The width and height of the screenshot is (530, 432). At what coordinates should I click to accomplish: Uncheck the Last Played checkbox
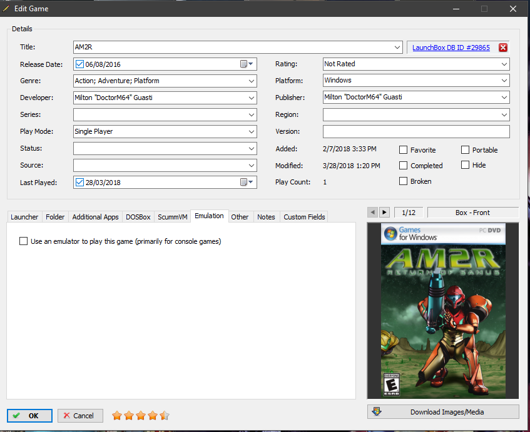[79, 183]
